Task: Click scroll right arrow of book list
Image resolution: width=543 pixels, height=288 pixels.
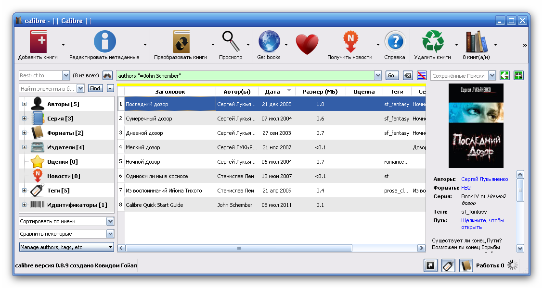Action: 421,248
